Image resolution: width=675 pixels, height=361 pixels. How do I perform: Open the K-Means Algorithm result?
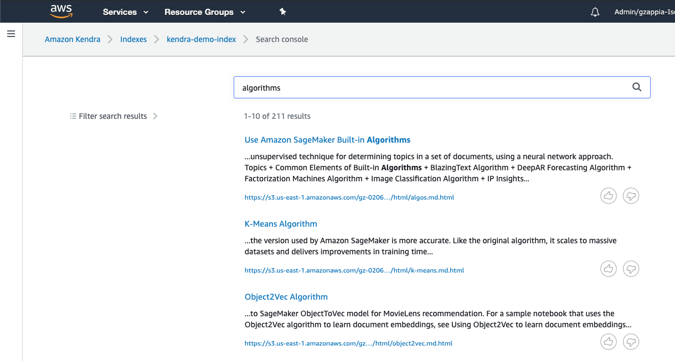(x=281, y=224)
